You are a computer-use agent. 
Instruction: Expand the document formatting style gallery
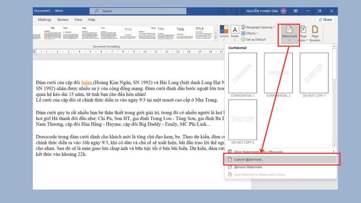[216, 39]
